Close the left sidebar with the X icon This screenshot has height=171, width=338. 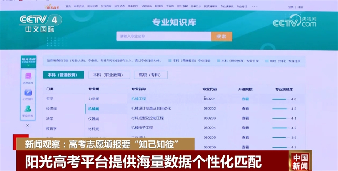(28, 125)
